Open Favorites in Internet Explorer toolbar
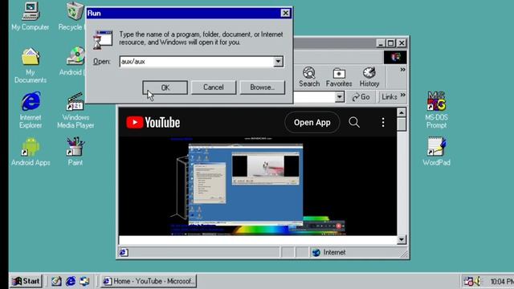Image resolution: width=514 pixels, height=289 pixels. (339, 77)
